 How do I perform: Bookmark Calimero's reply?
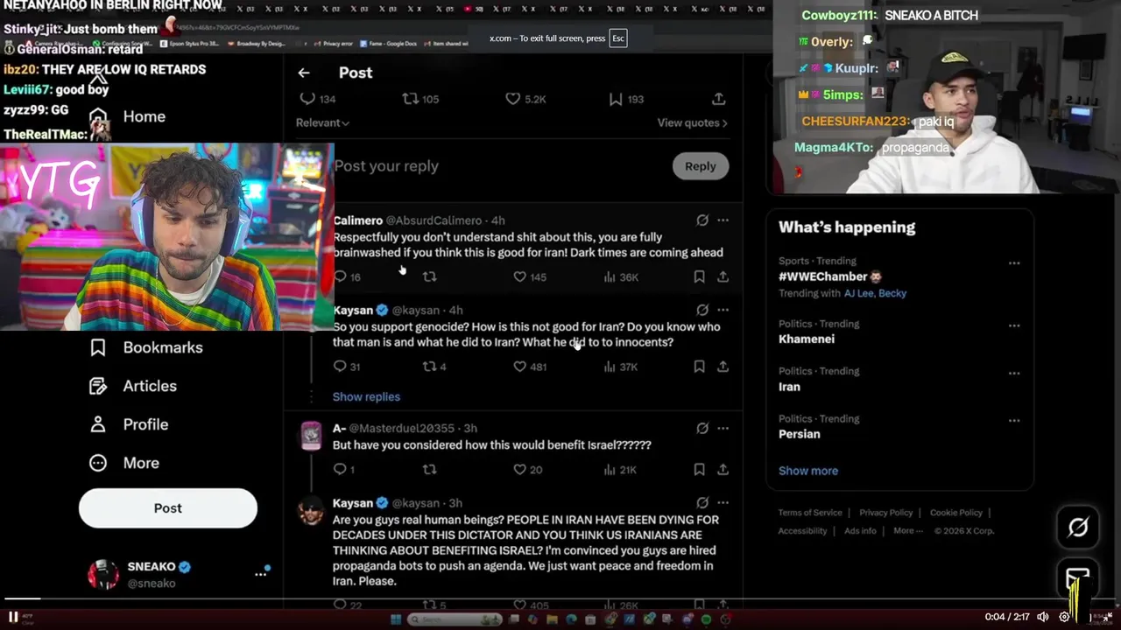(699, 276)
